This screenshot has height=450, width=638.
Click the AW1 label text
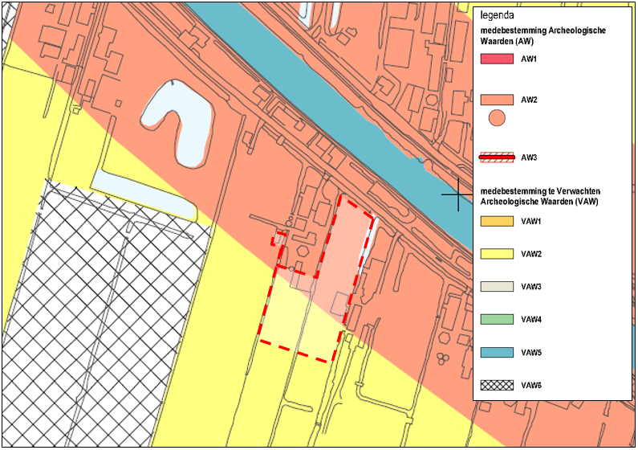(529, 59)
